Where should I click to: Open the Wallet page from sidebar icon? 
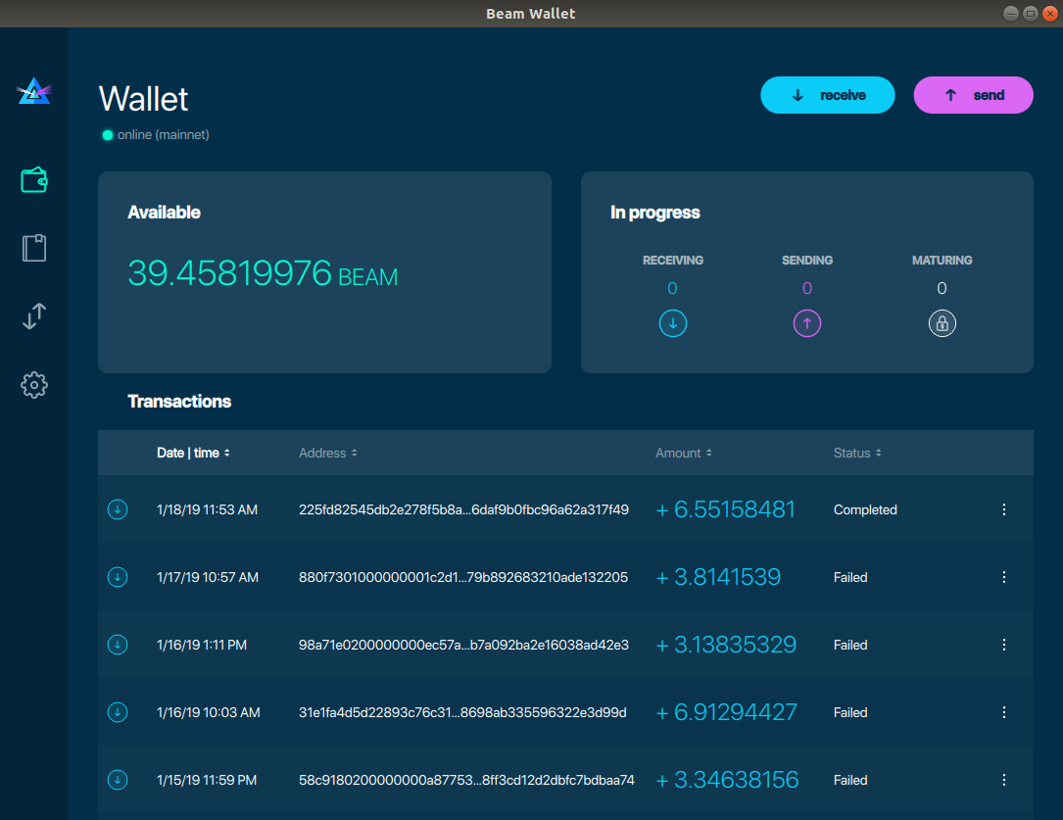tap(34, 180)
